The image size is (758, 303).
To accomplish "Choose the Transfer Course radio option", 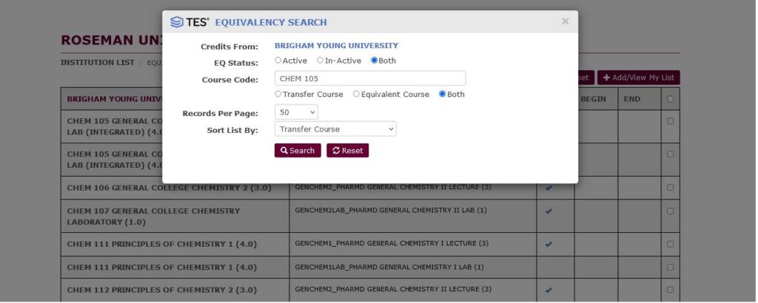I will pyautogui.click(x=278, y=94).
